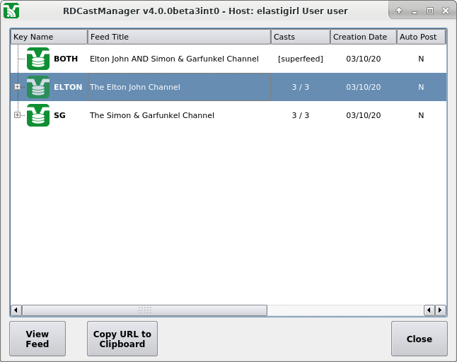The width and height of the screenshot is (457, 362).
Task: Expand the SG feed tree node
Action: [17, 115]
